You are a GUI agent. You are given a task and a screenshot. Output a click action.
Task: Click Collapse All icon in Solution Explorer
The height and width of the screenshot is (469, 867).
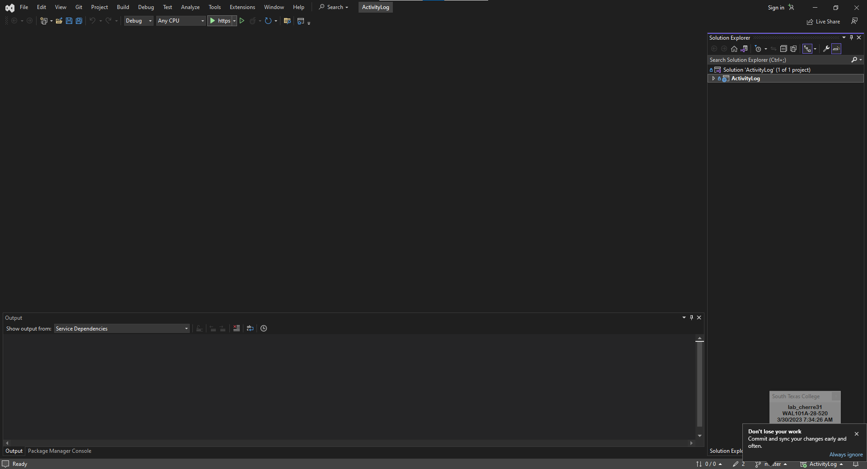pos(783,49)
